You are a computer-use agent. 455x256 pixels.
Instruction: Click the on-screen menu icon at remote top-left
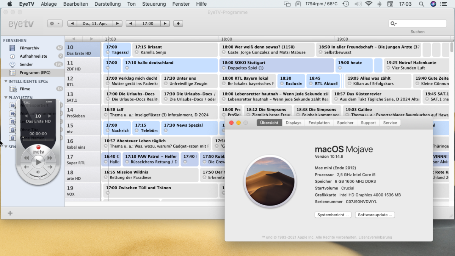coord(27,102)
